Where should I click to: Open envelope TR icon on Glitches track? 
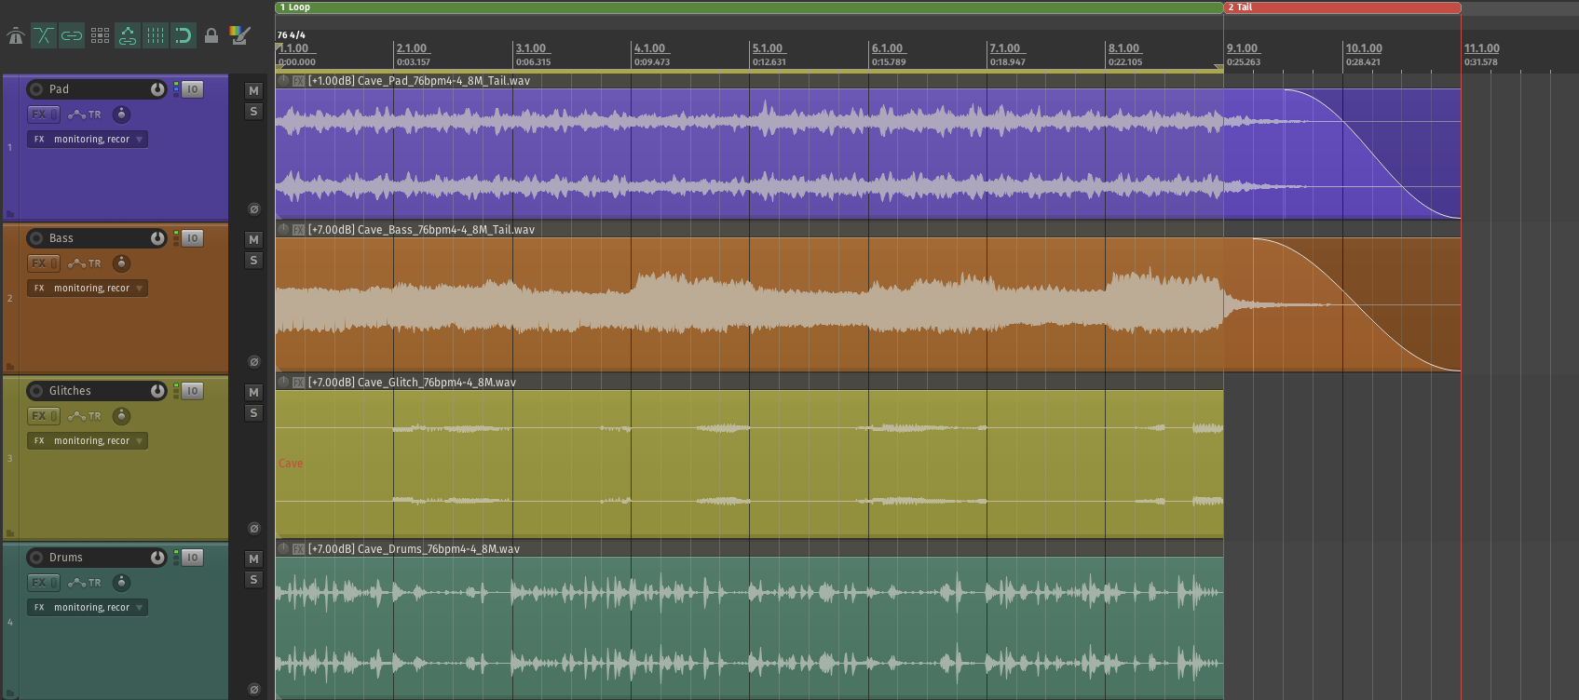coord(85,416)
